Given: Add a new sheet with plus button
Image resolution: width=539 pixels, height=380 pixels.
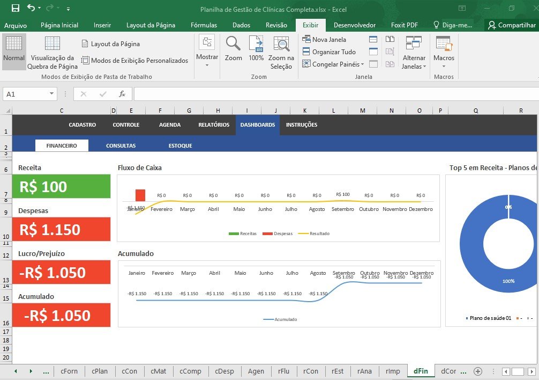Looking at the screenshot, I should click(x=478, y=371).
